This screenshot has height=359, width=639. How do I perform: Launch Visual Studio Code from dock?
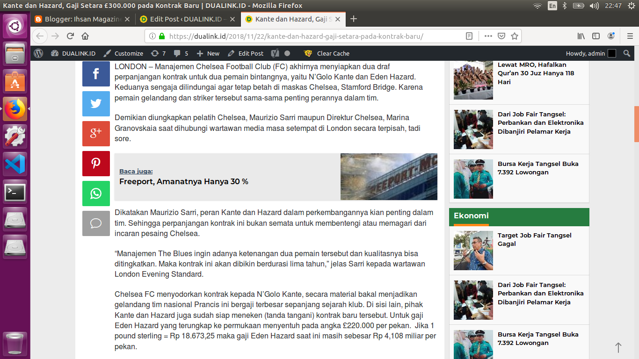point(15,164)
